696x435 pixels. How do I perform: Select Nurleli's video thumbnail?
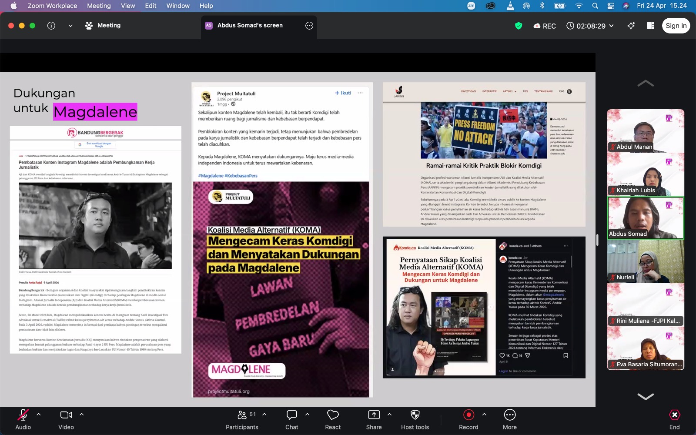tap(646, 261)
